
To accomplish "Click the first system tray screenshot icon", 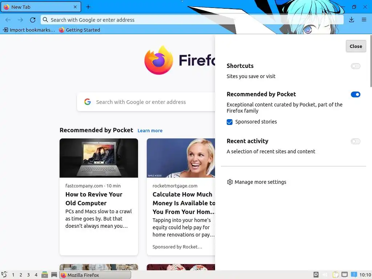I will tap(316, 275).
